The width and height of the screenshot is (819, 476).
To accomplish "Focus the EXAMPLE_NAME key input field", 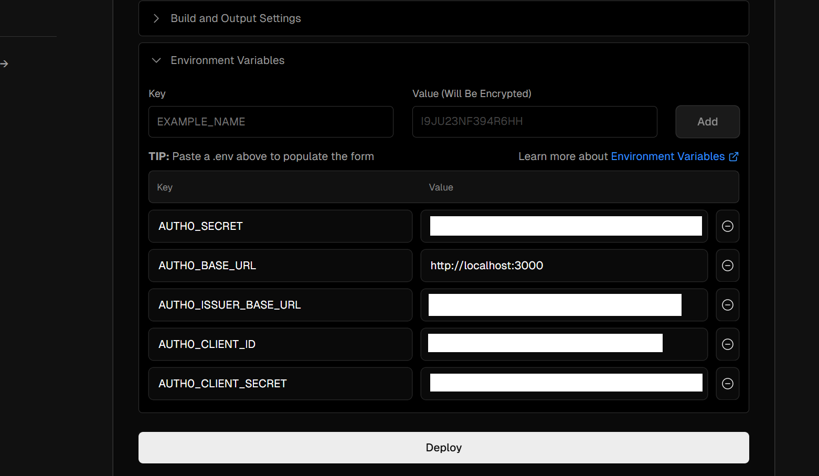I will pos(271,122).
